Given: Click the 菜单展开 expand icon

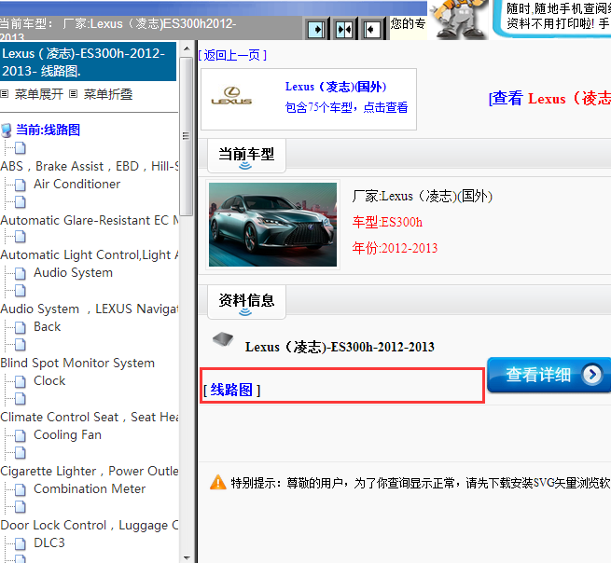Looking at the screenshot, I should [5, 94].
